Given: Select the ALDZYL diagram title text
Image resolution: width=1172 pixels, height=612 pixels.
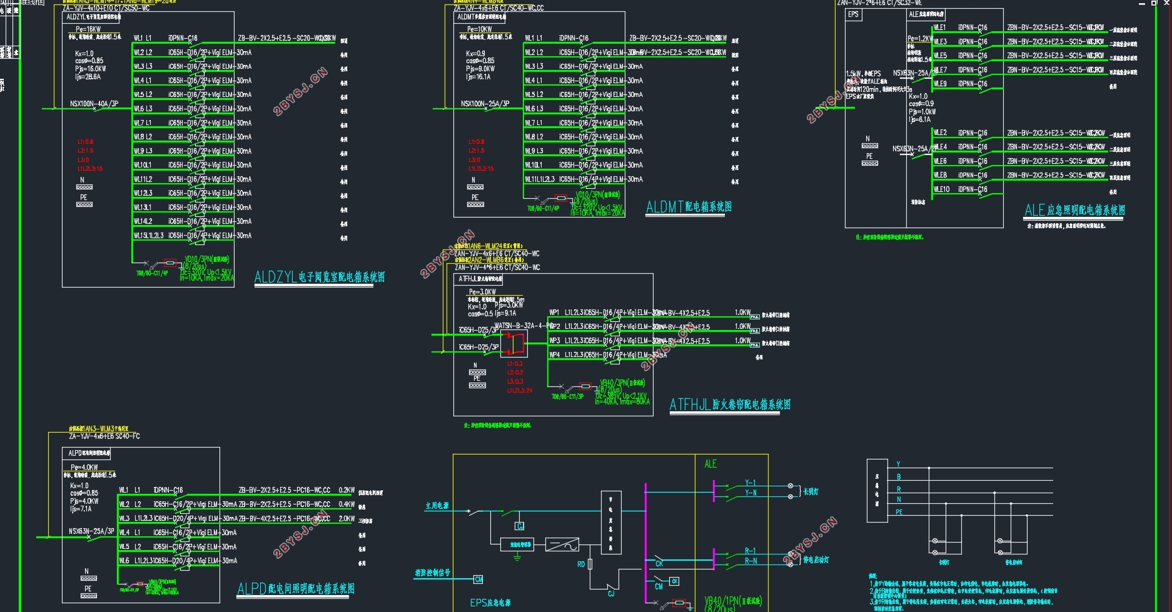Looking at the screenshot, I should pos(320,277).
